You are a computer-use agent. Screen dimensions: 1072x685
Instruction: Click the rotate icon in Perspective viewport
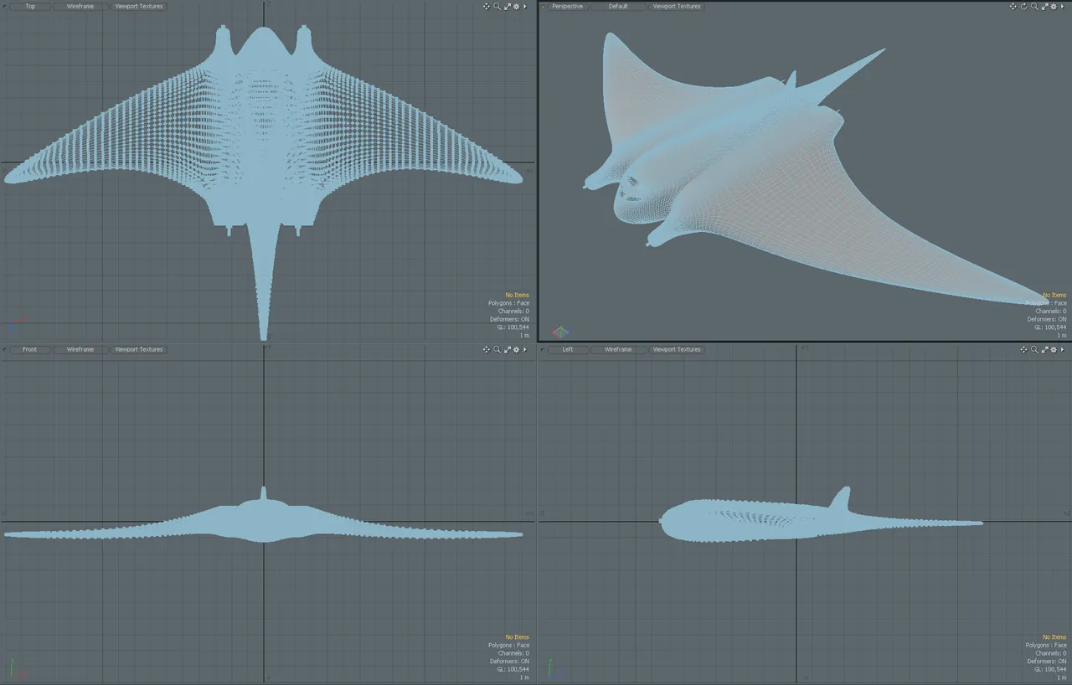[1023, 6]
